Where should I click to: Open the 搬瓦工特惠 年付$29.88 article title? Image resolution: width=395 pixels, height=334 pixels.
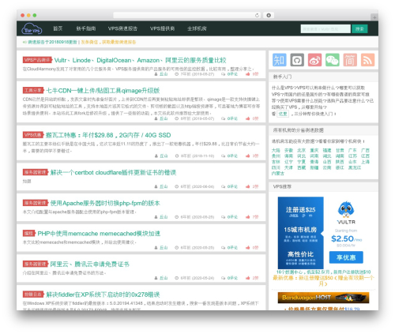108,135
